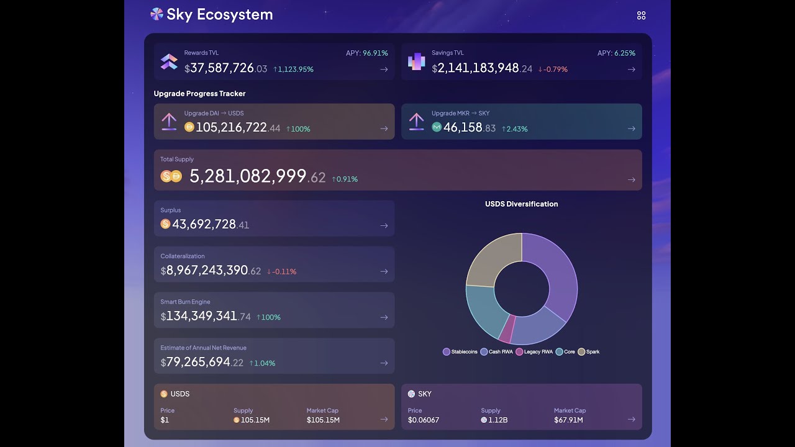The height and width of the screenshot is (447, 795).
Task: Click the Savings APY: 6.25% text
Action: pyautogui.click(x=617, y=53)
